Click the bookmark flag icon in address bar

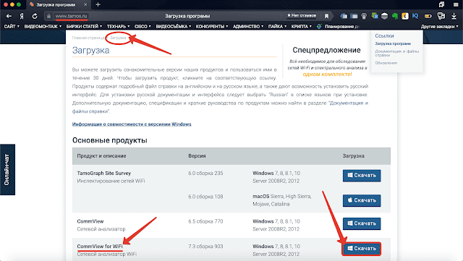point(326,16)
